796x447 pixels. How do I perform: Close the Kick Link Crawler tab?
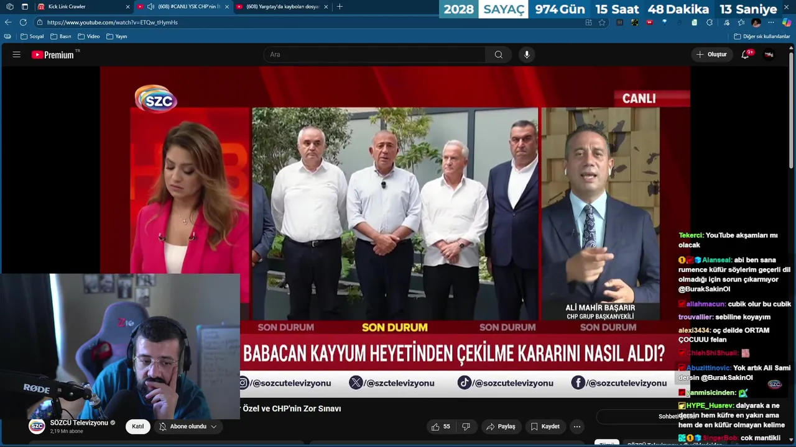128,6
